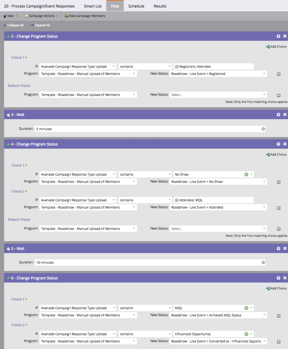This screenshot has height=349, width=288.
Task: Switch to Smart List tab
Action: (93, 6)
